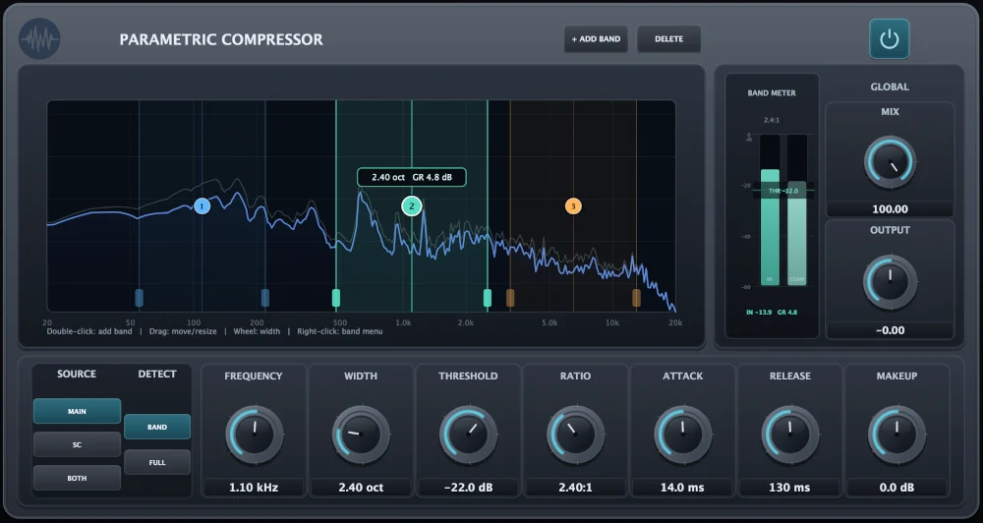Click the WIDTH knob
The width and height of the screenshot is (983, 523).
361,435
